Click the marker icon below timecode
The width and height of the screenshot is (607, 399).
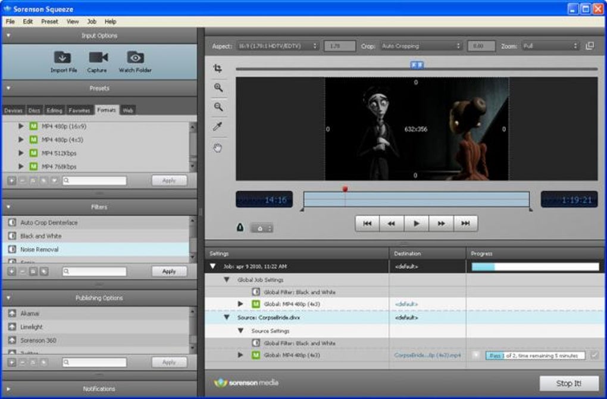(240, 227)
